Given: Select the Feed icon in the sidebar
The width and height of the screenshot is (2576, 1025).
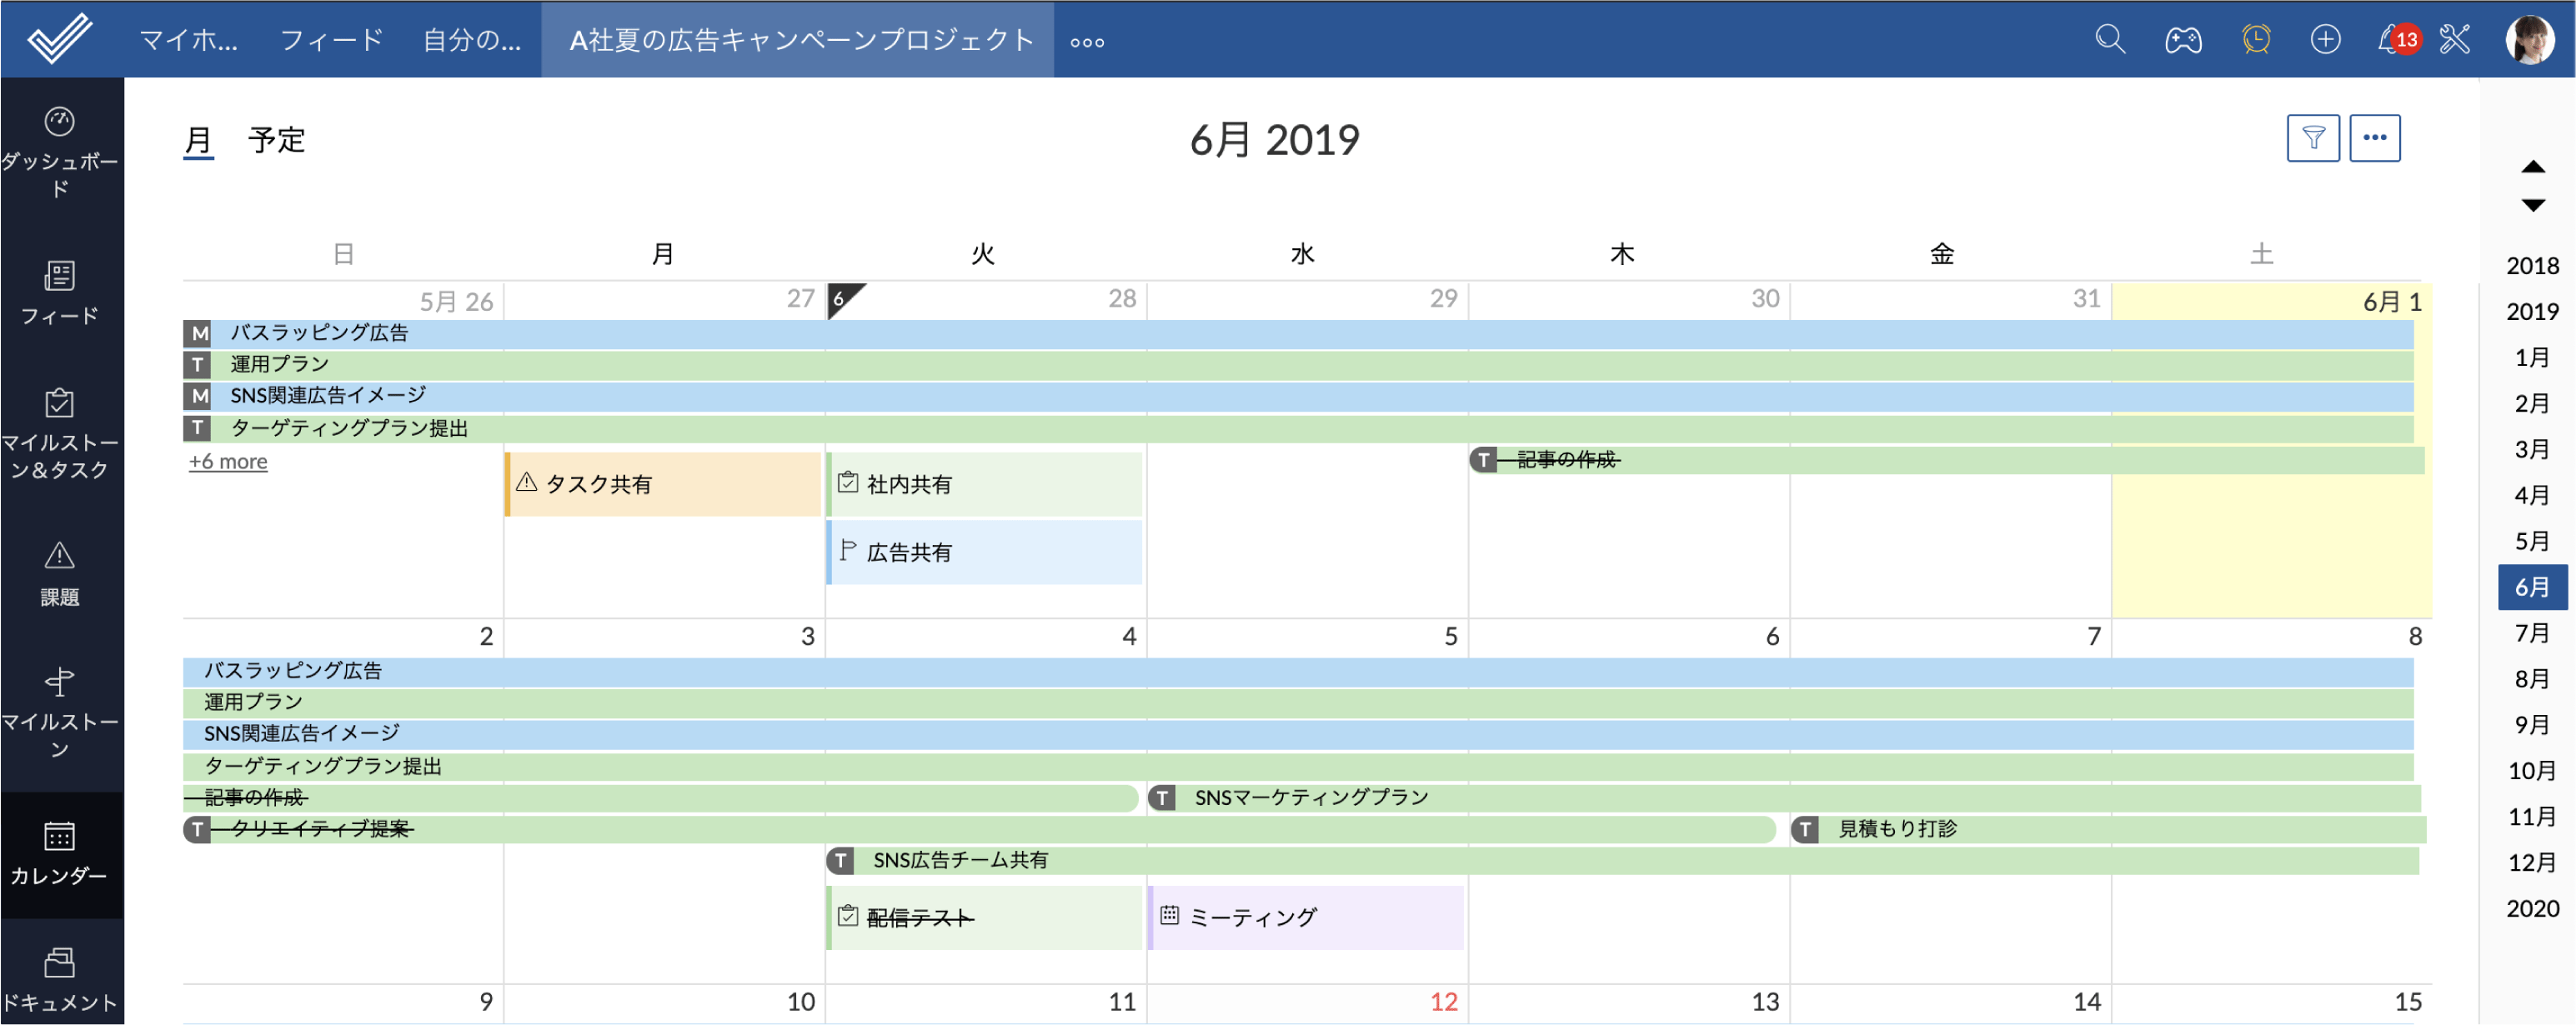Looking at the screenshot, I should point(60,290).
